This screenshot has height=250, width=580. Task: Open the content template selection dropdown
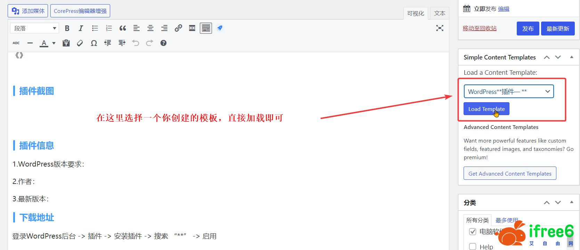tap(508, 91)
